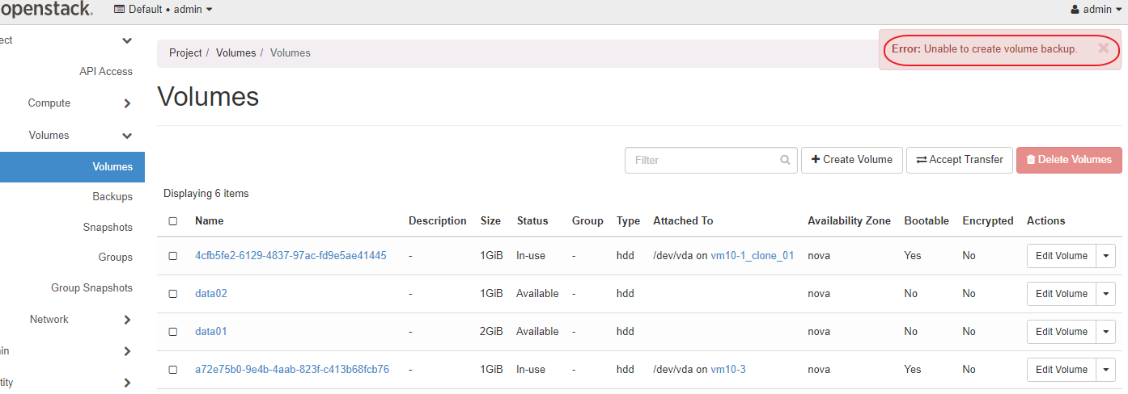The height and width of the screenshot is (394, 1128).
Task: Open the vm10-1_clone_01 instance link
Action: click(x=752, y=256)
